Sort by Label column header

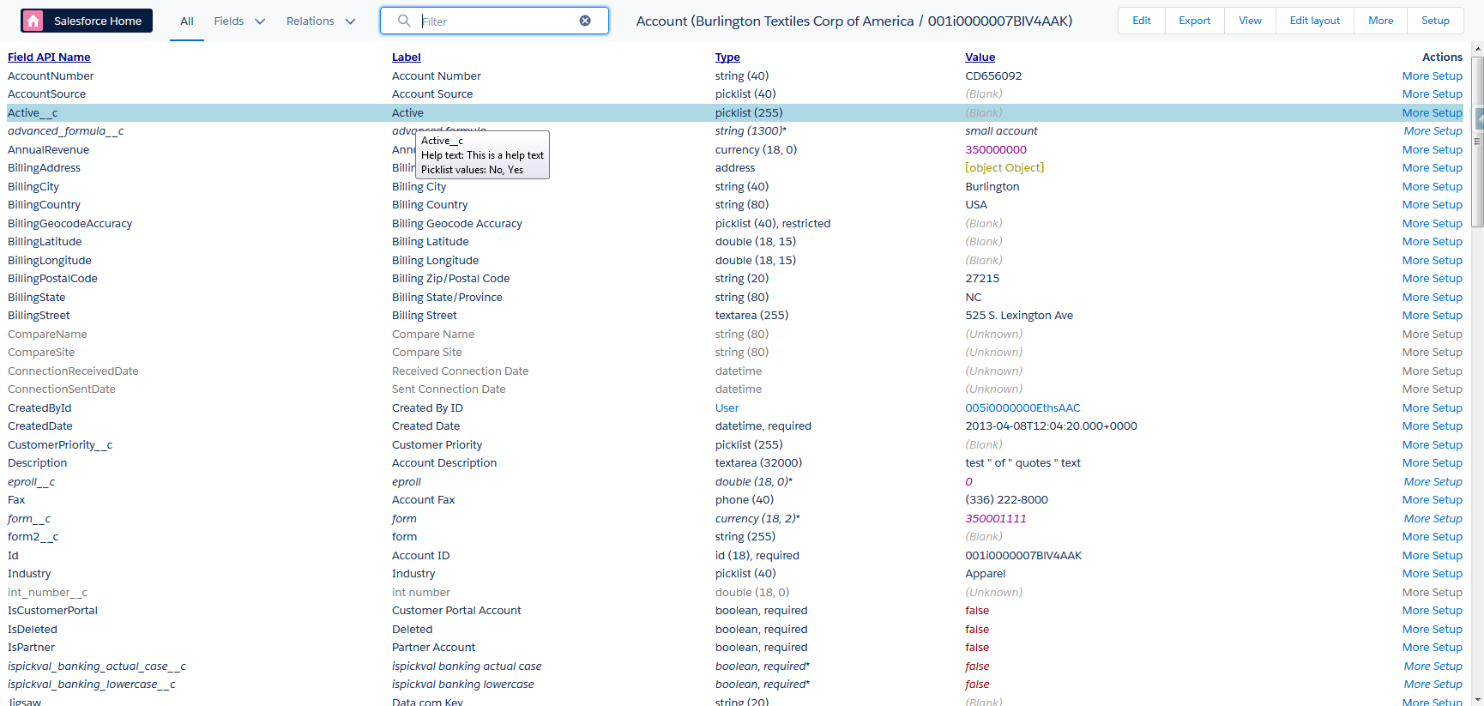tap(407, 57)
